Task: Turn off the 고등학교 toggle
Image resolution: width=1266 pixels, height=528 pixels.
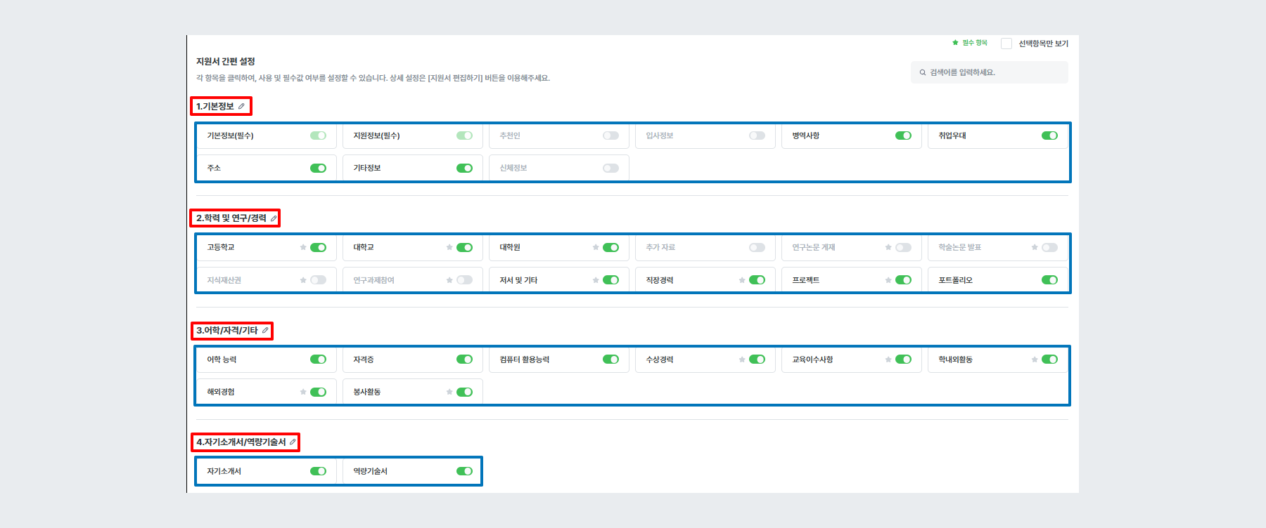Action: pos(319,247)
